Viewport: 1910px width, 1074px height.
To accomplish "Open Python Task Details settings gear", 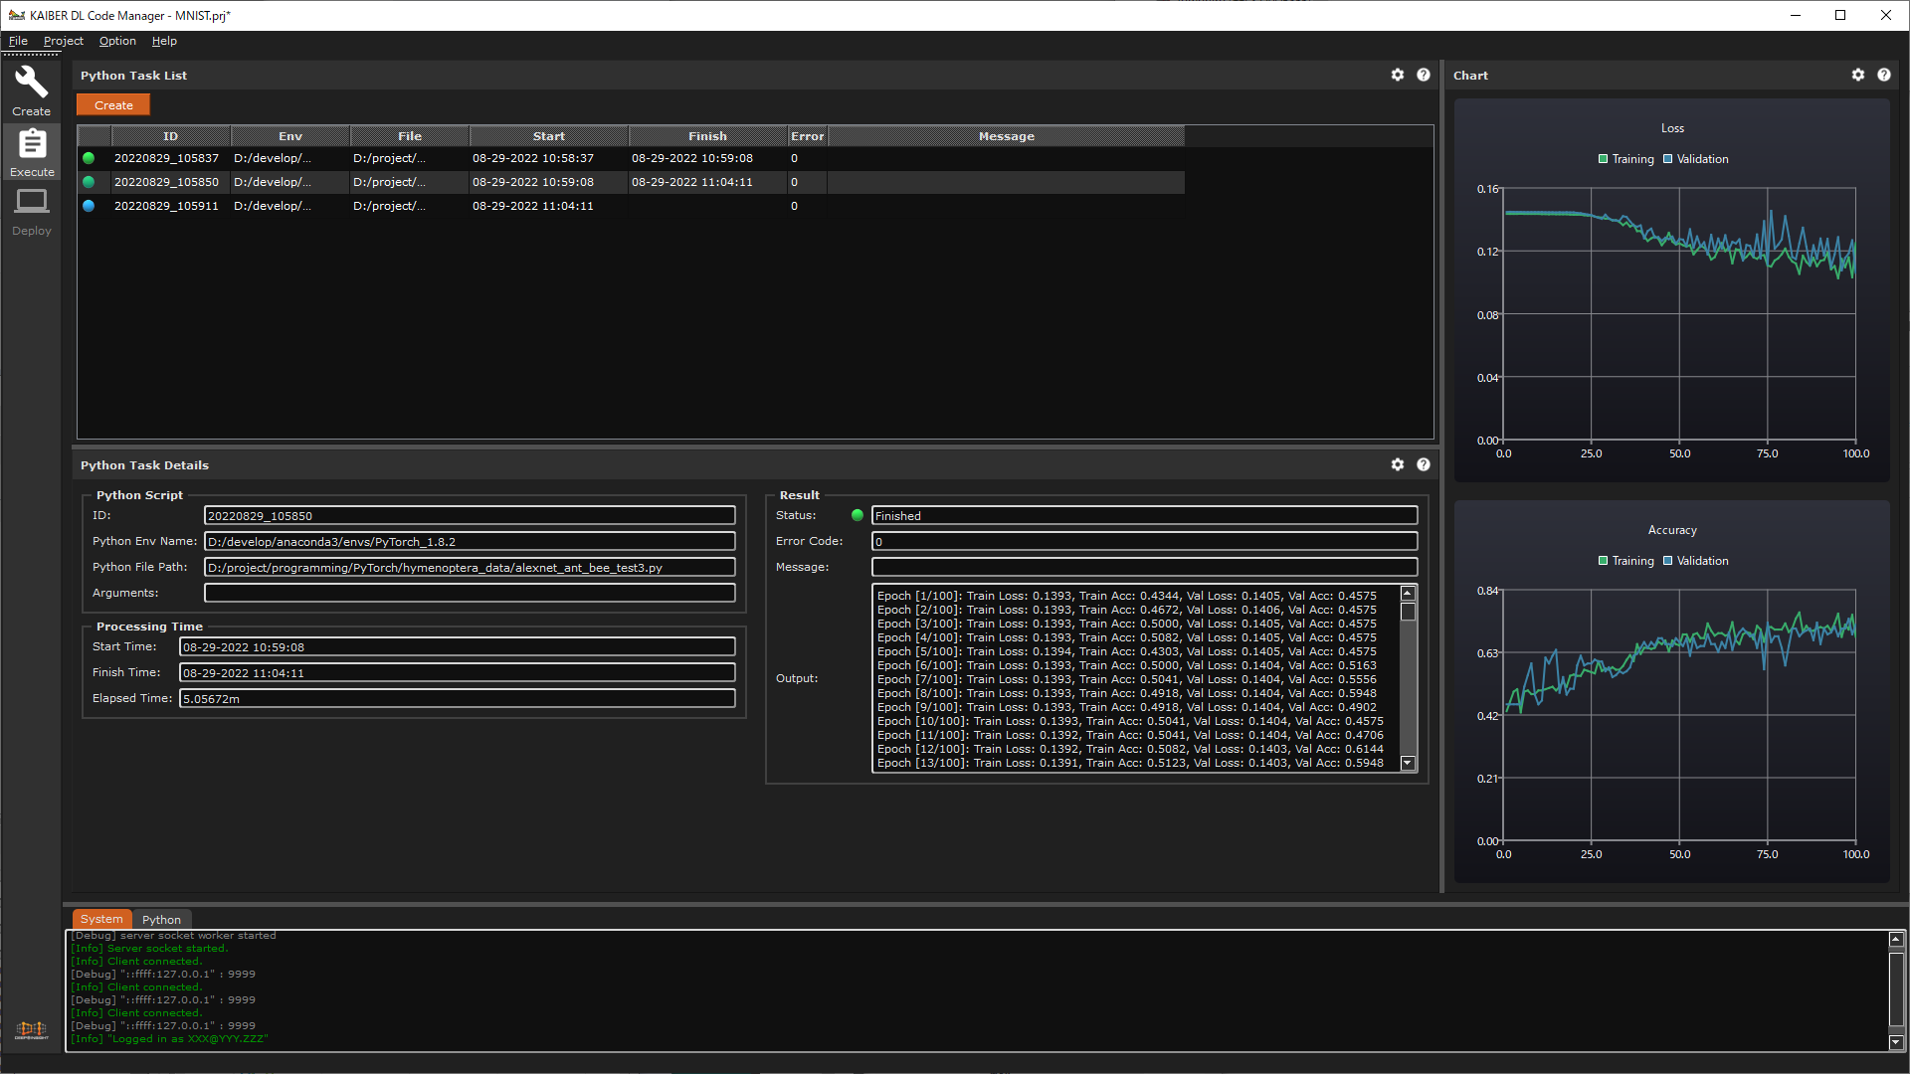I will pyautogui.click(x=1398, y=465).
